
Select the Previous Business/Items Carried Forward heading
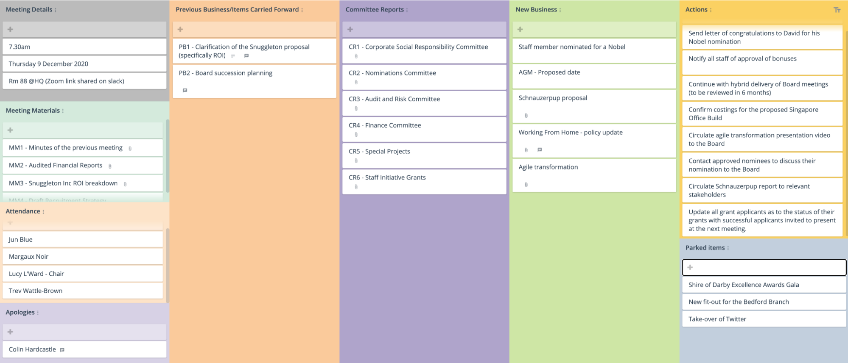click(x=237, y=9)
